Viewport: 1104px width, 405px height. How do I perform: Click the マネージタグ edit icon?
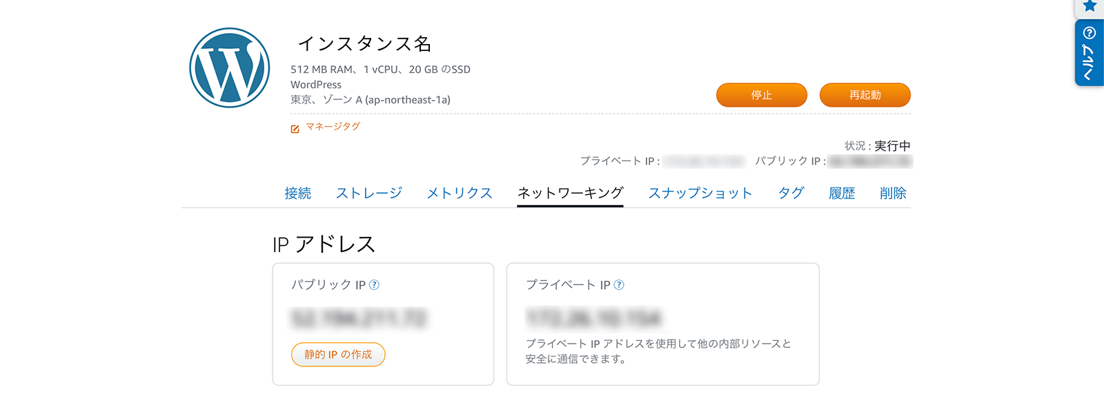click(295, 129)
